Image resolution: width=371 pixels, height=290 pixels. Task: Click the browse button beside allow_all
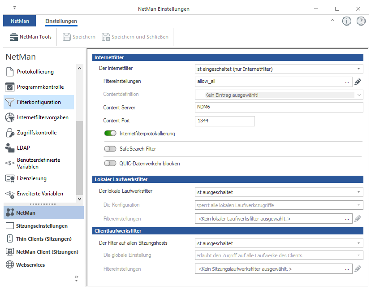click(347, 82)
